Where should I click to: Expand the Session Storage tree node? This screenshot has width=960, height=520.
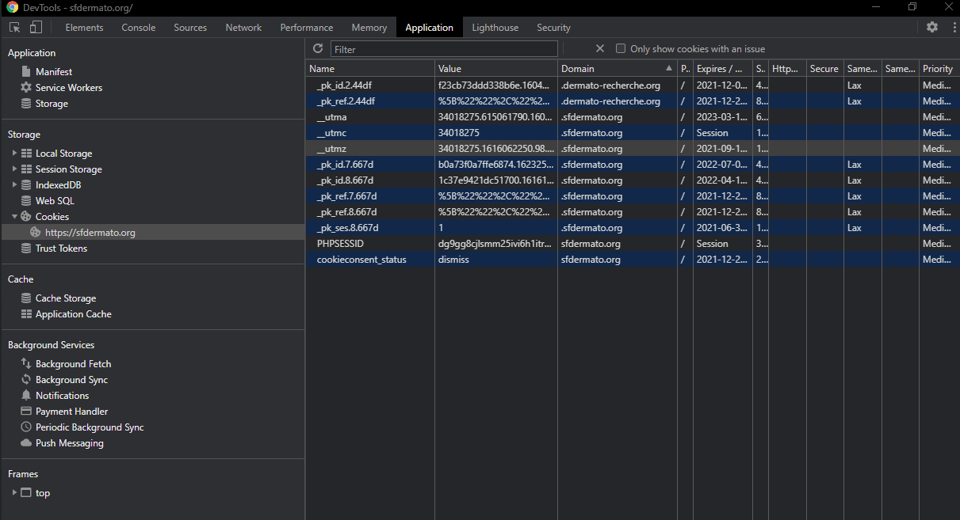14,169
